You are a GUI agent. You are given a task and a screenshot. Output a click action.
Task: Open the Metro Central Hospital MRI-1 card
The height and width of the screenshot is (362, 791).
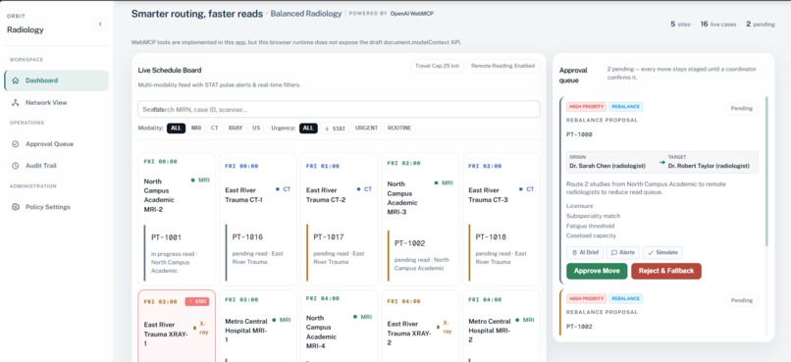[x=258, y=326]
